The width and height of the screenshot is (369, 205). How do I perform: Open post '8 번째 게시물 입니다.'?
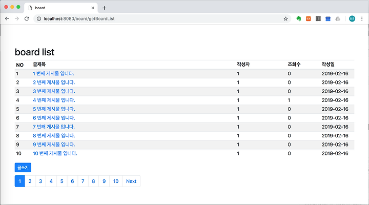click(x=54, y=136)
